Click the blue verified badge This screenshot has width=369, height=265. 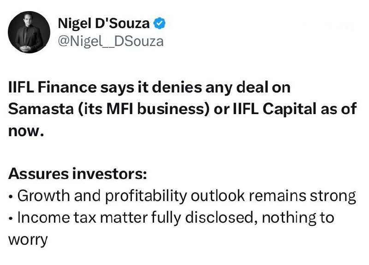[160, 23]
